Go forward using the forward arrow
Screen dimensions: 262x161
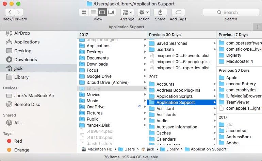pos(19,12)
